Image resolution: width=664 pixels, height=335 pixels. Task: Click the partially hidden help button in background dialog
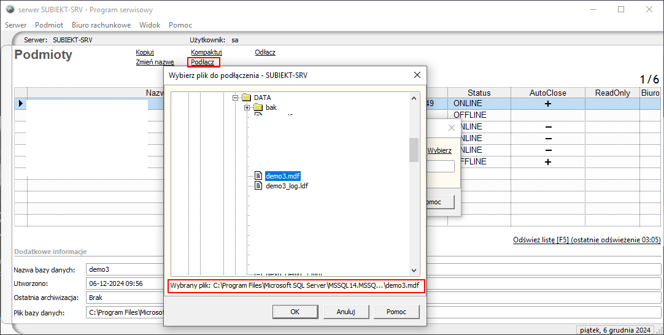440,202
